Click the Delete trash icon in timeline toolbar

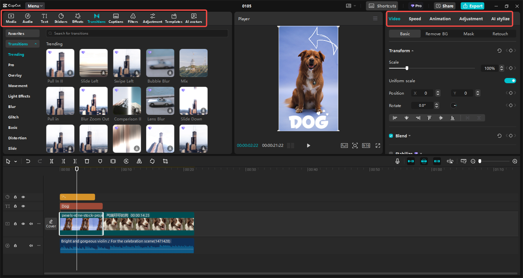click(87, 161)
